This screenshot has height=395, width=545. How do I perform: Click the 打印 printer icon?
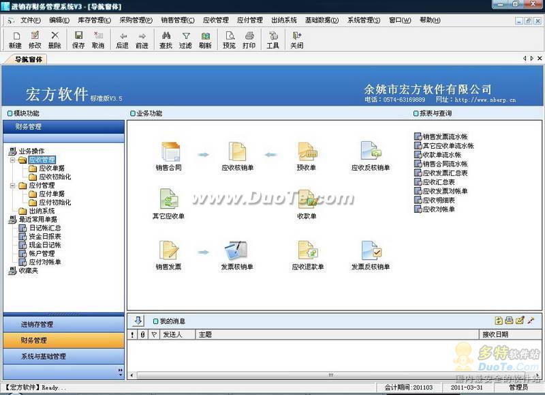coord(249,40)
